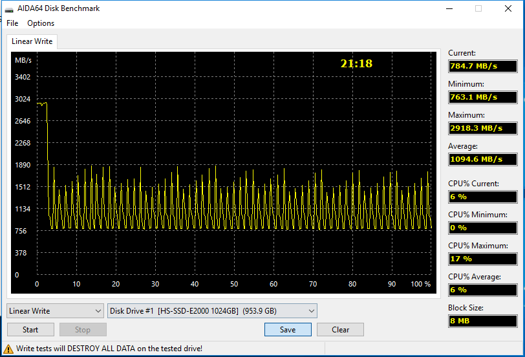Open the Options menu

[41, 23]
